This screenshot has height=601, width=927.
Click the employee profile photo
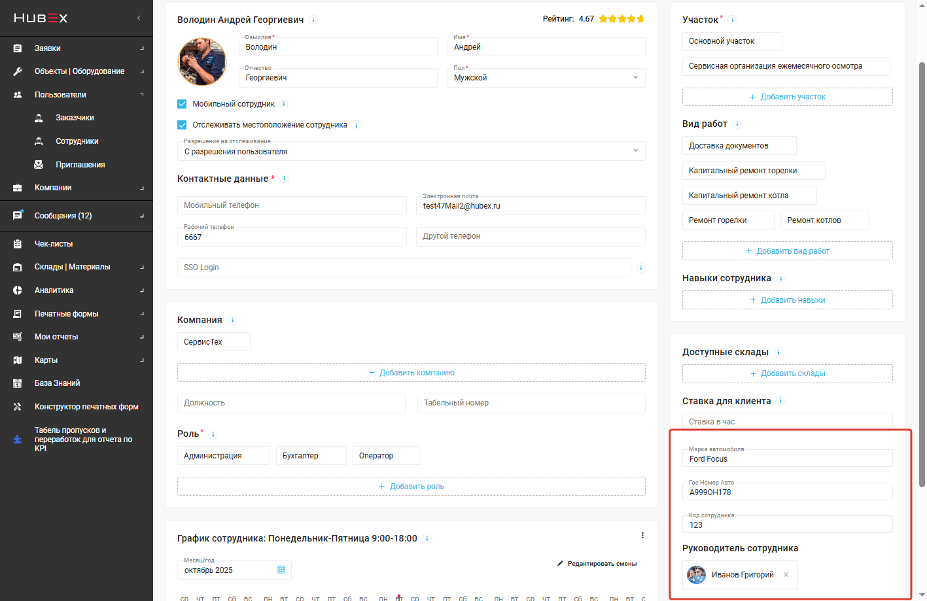pos(202,62)
